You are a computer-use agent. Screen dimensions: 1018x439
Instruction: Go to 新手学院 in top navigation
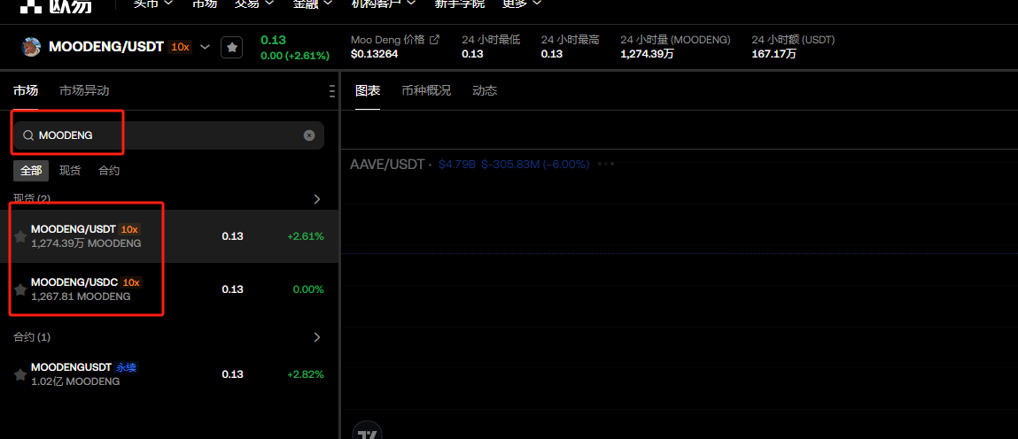459,4
